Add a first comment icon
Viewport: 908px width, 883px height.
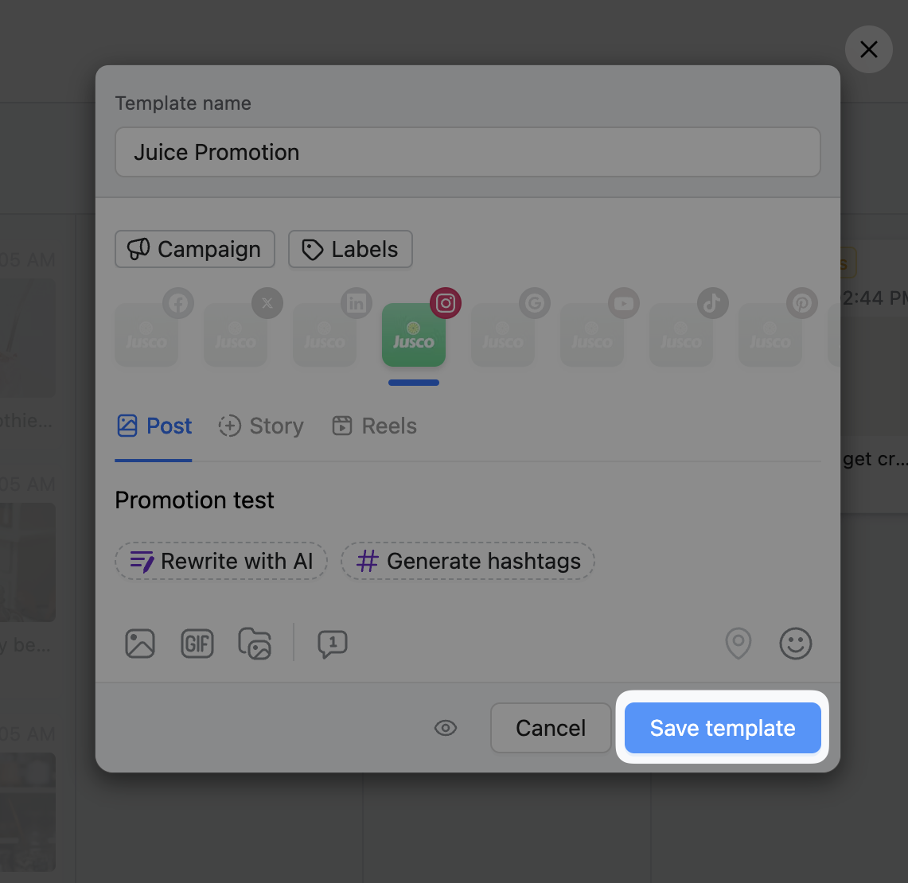333,644
